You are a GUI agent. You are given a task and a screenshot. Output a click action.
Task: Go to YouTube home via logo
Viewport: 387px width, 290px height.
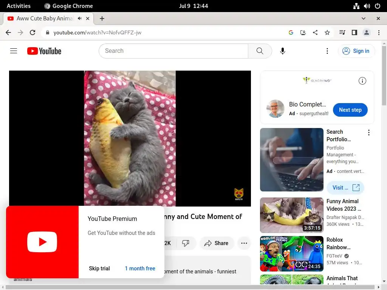[x=44, y=51]
